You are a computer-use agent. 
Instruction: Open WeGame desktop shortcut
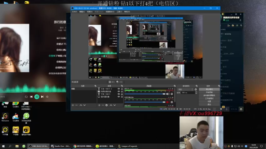point(5,117)
